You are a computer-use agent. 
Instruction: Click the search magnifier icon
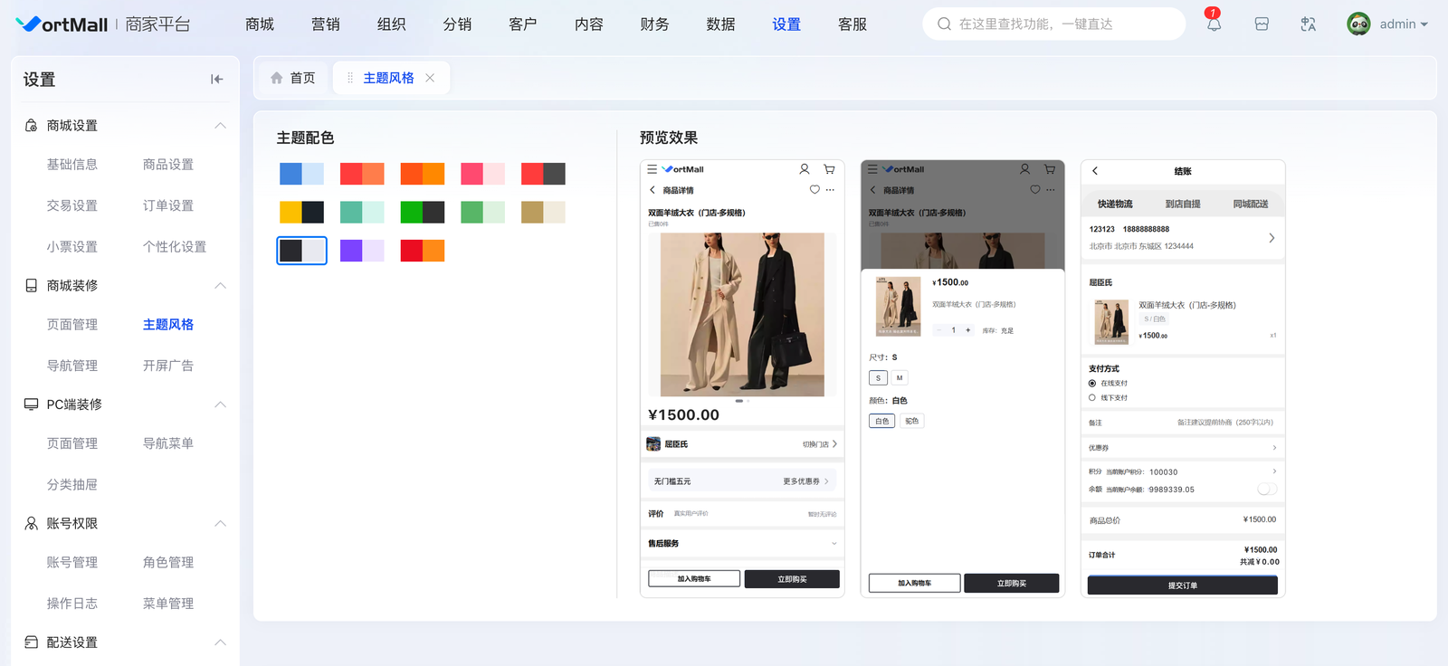click(944, 24)
